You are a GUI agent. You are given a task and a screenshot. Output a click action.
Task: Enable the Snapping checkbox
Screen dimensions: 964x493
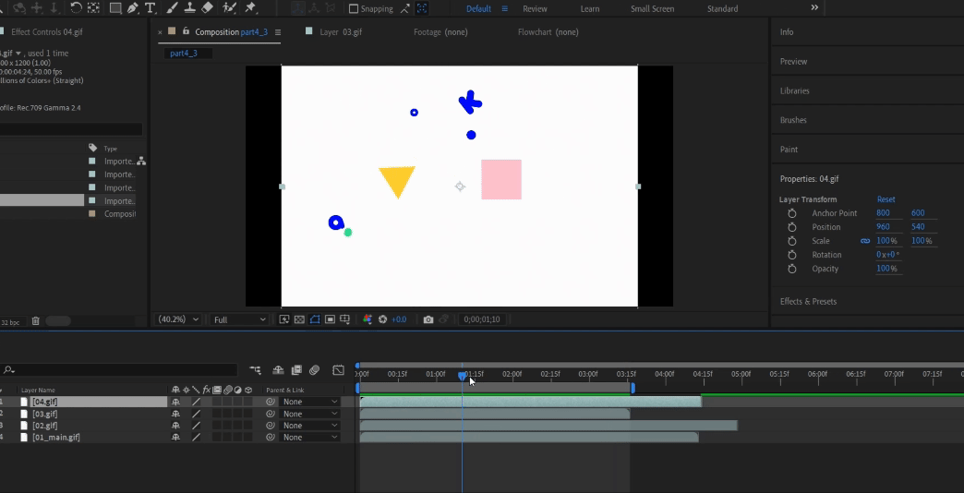coord(354,9)
